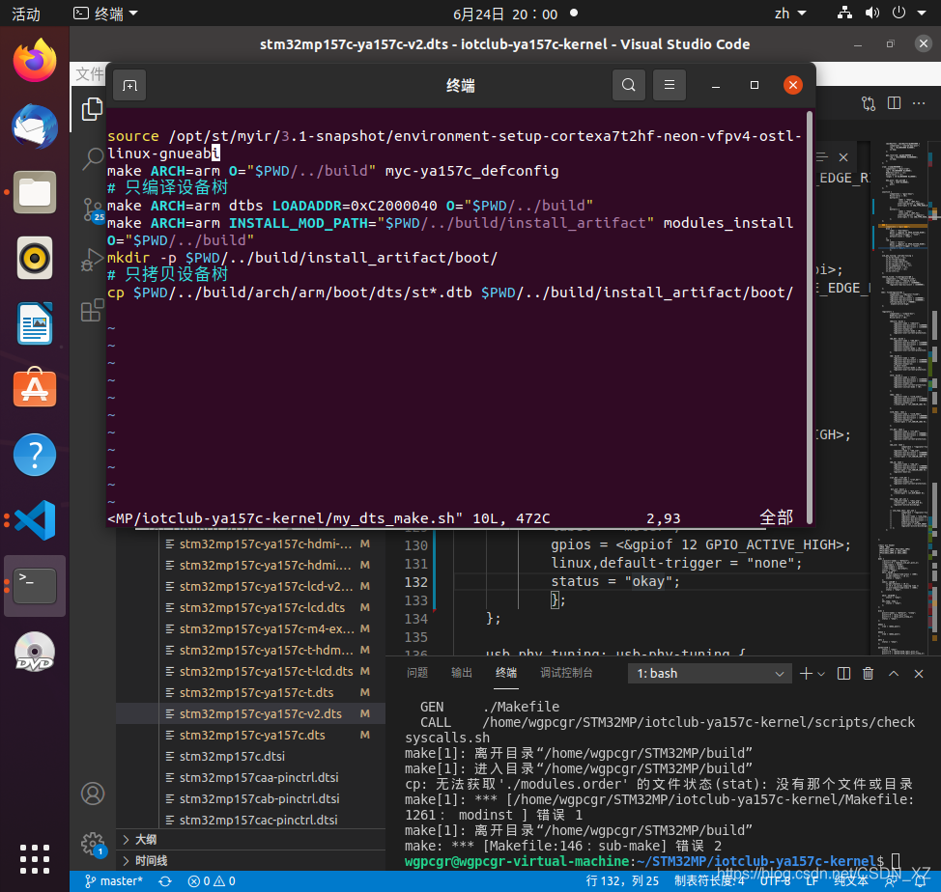Open the 1: bash terminal selector dropdown
The image size is (941, 892).
pos(710,674)
